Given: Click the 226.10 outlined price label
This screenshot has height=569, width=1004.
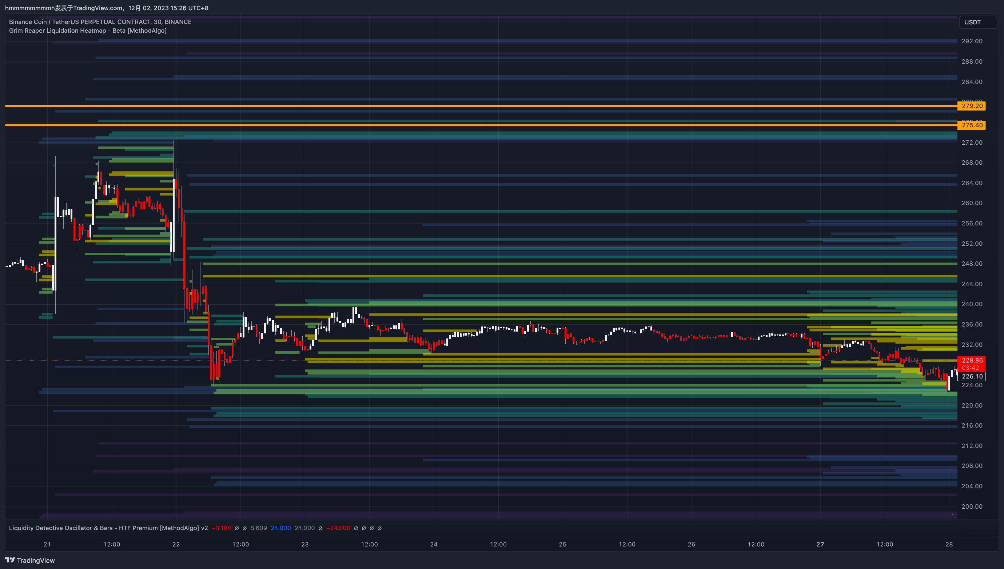Looking at the screenshot, I should click(972, 376).
